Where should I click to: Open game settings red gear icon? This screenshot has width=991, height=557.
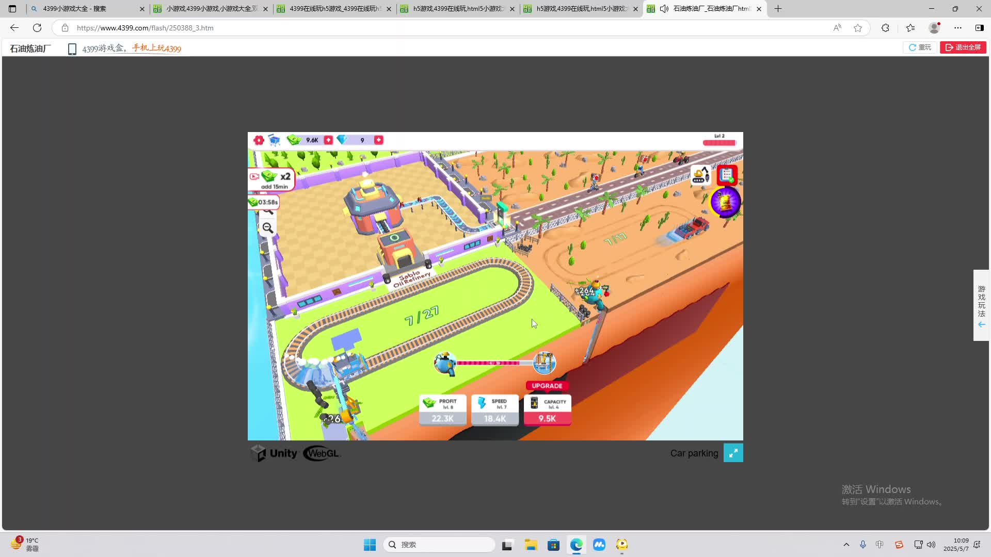(x=259, y=140)
